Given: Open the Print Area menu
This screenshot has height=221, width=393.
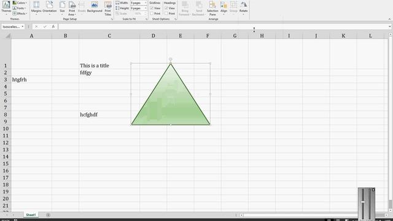Looking at the screenshot, I should 72,8.
